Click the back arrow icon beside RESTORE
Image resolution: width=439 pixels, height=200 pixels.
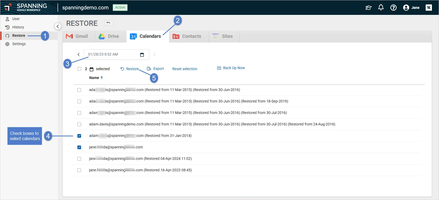pyautogui.click(x=109, y=23)
